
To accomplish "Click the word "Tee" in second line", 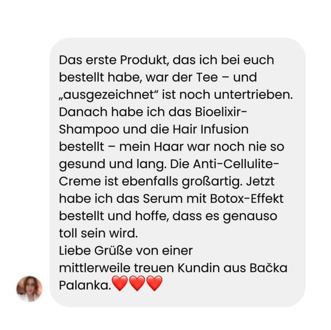I will pyautogui.click(x=207, y=77).
